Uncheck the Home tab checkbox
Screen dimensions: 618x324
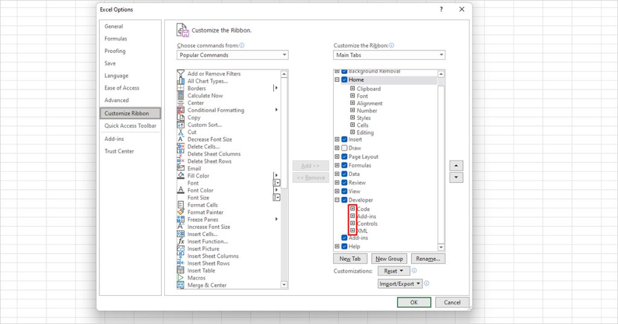(x=345, y=79)
